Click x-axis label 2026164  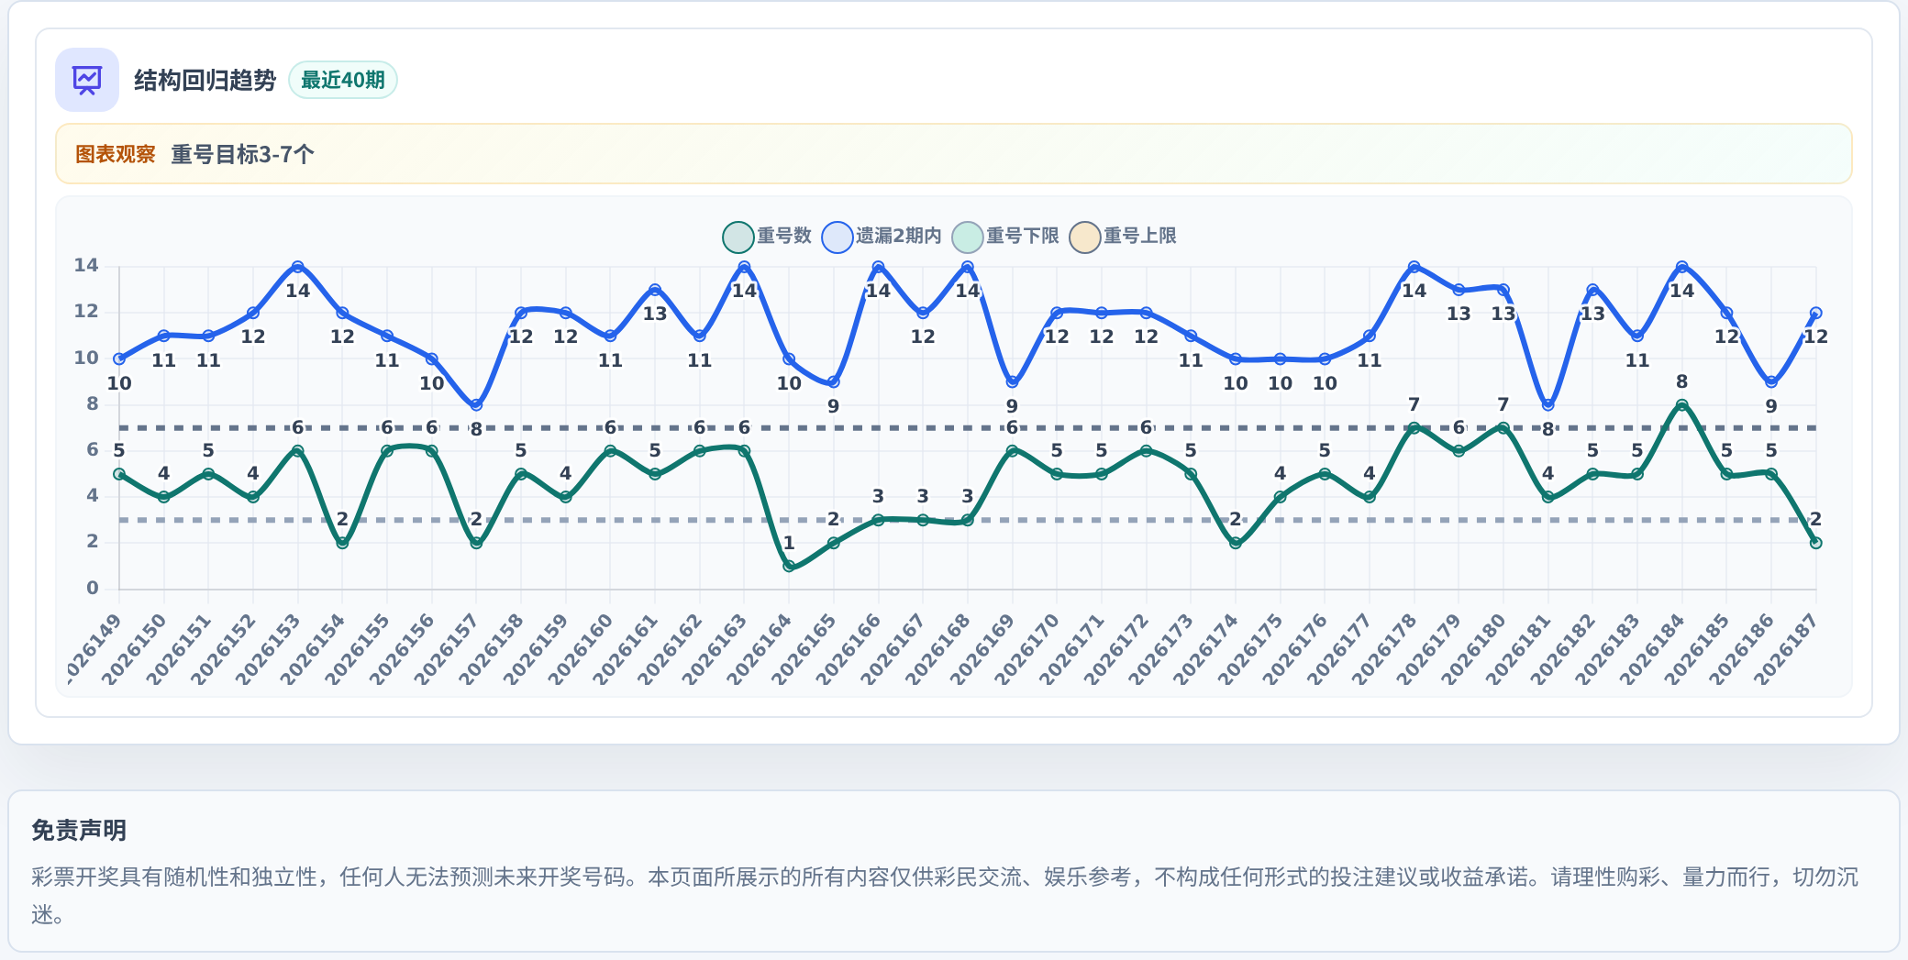[x=760, y=648]
